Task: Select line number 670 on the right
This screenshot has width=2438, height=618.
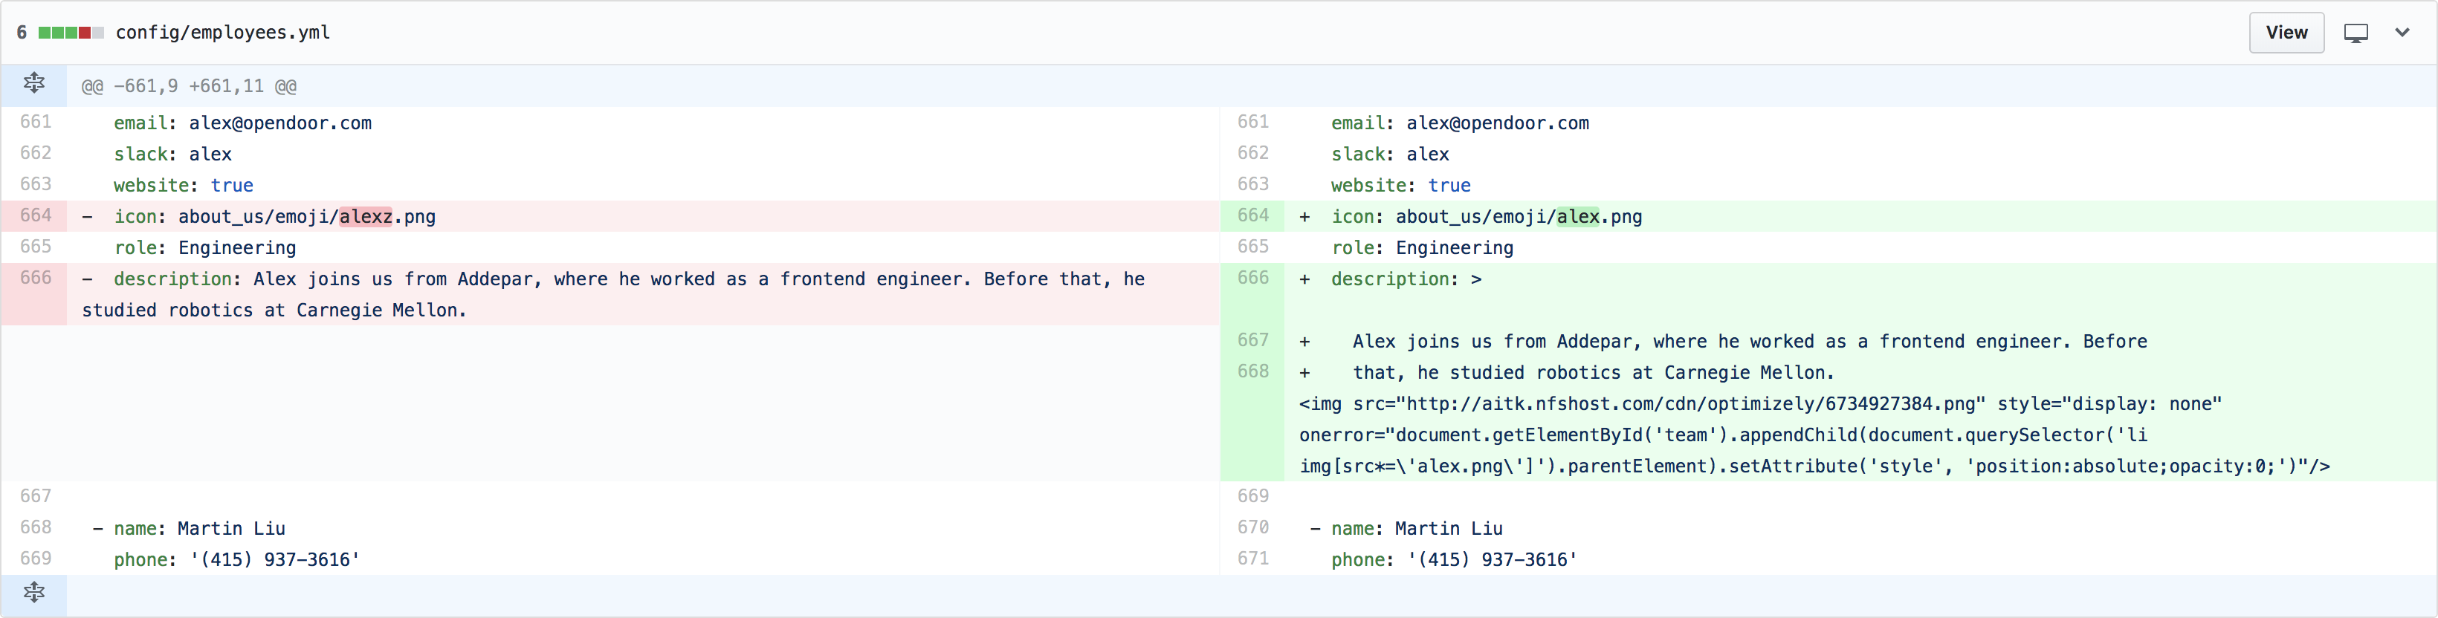Action: (1252, 528)
